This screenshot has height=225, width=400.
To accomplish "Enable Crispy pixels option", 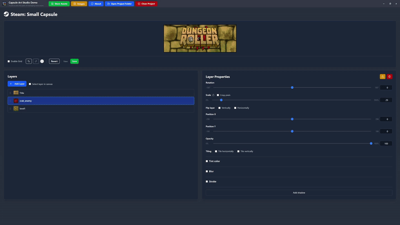I will [x=218, y=95].
